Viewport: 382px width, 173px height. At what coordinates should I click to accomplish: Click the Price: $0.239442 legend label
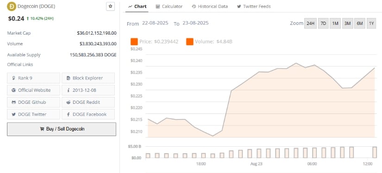[x=159, y=42]
